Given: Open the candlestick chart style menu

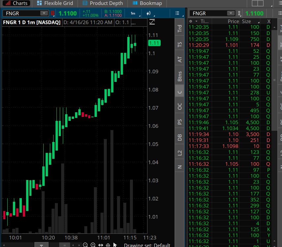Looking at the screenshot, I should point(148,13).
